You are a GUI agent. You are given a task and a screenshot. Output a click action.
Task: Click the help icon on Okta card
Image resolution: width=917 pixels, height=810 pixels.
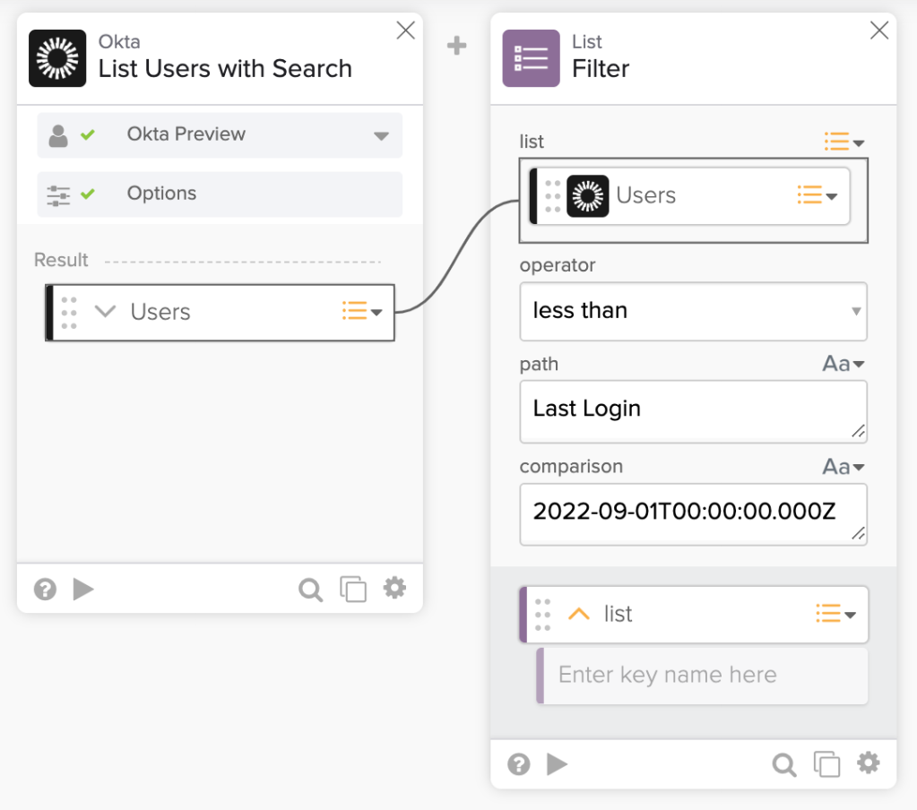pyautogui.click(x=45, y=589)
